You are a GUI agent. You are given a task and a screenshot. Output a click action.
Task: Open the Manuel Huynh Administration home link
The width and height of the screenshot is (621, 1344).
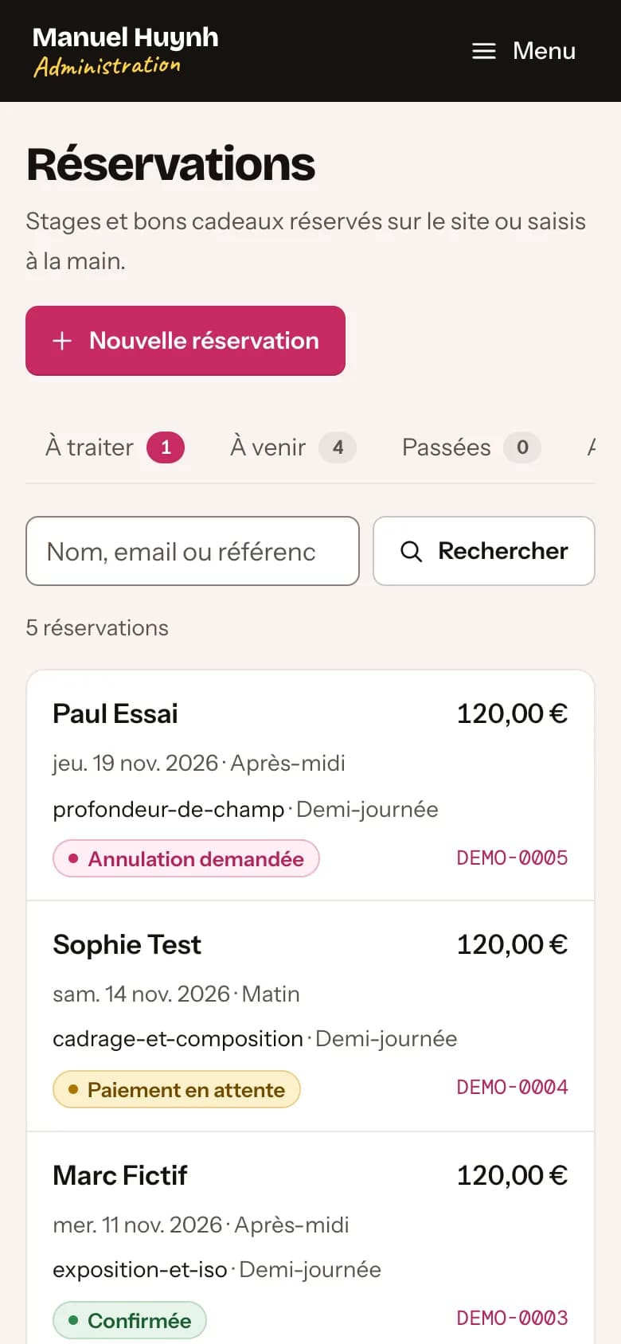point(125,51)
